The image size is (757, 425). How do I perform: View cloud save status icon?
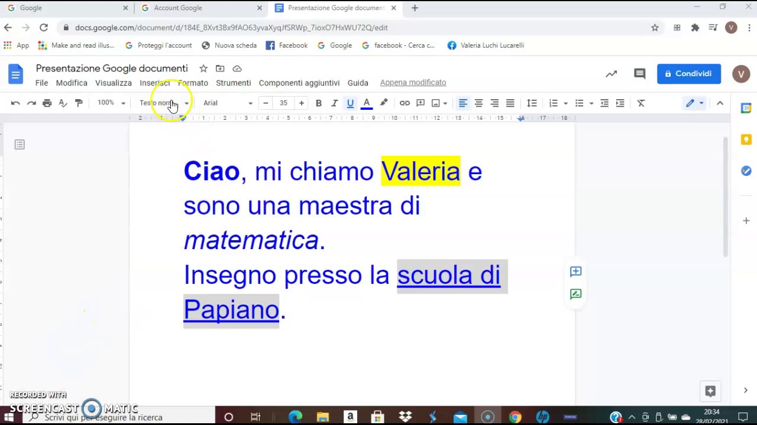[x=237, y=68]
